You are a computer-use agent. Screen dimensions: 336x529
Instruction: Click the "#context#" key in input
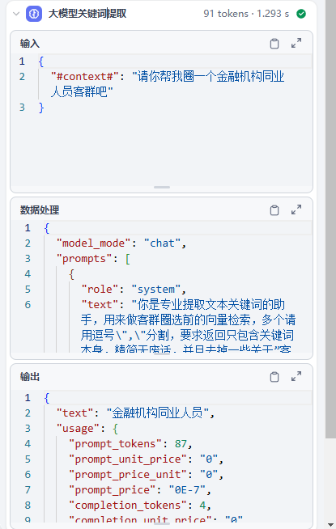(x=85, y=77)
